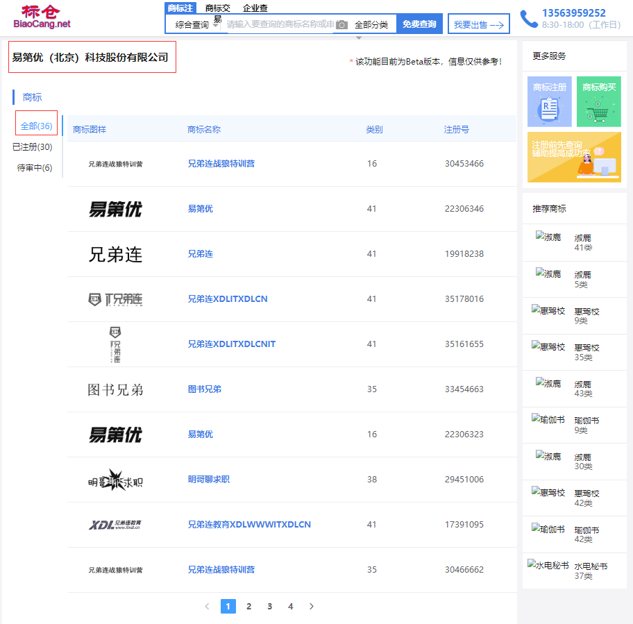Click the 类别 column header
The width and height of the screenshot is (633, 624).
[x=374, y=130]
